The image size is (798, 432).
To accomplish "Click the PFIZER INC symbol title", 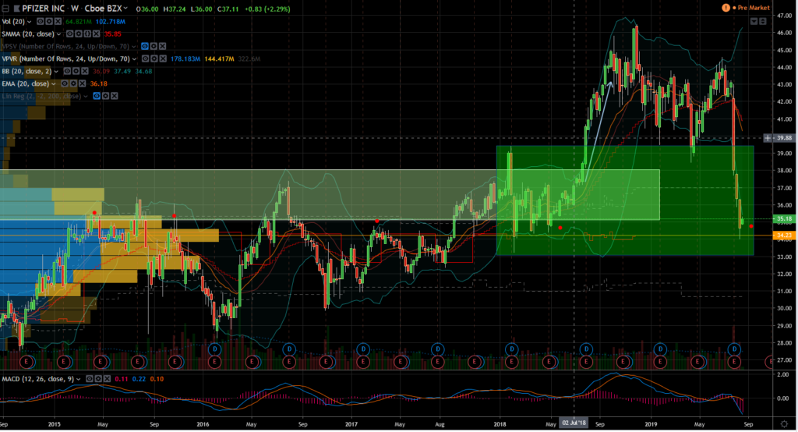I will (44, 8).
